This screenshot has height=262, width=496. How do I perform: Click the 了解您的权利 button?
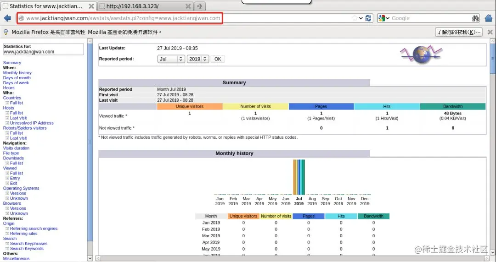click(x=458, y=32)
